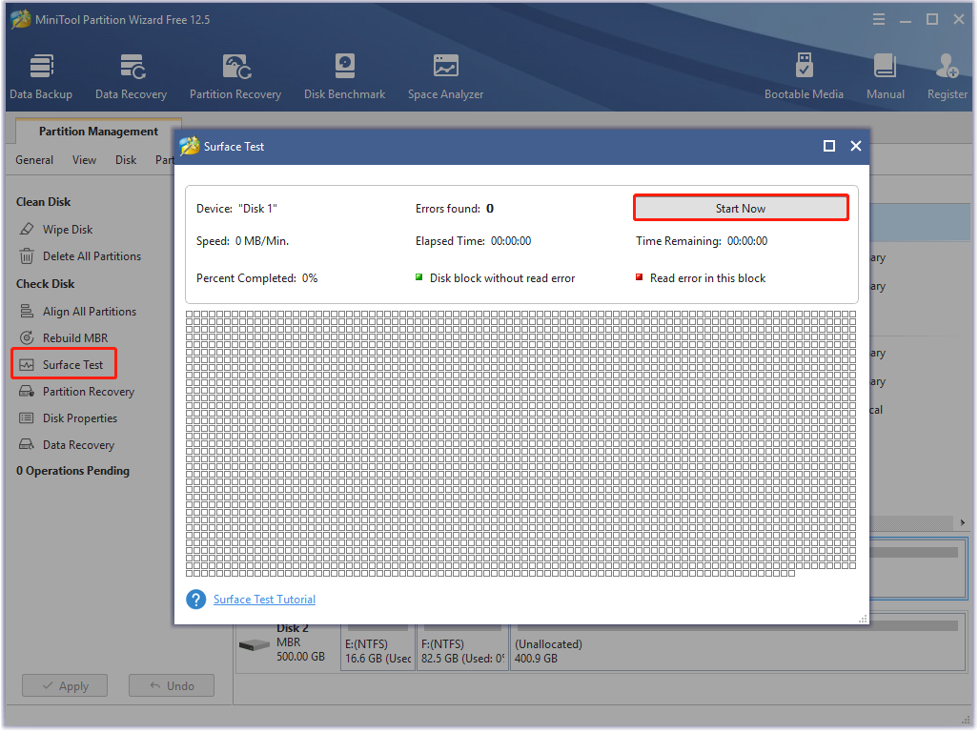The width and height of the screenshot is (979, 733).
Task: Click the Errors found count
Action: coord(490,208)
